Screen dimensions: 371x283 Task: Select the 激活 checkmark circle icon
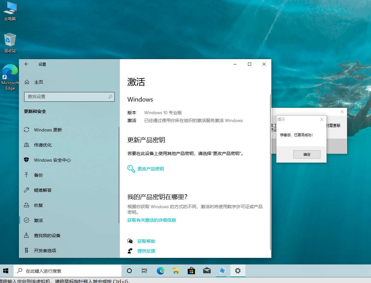coord(26,220)
